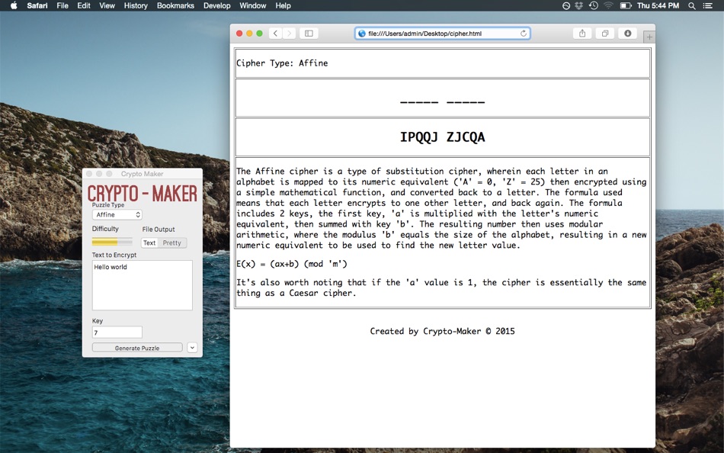The height and width of the screenshot is (453, 724).
Task: Expand options next to Generate Puzzle
Action: pyautogui.click(x=192, y=348)
